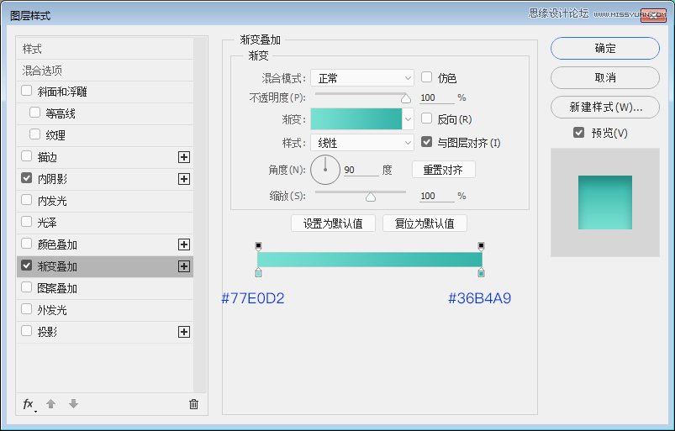Open the fx add-style menu icon
Screen dimensions: 675x431
pos(29,404)
